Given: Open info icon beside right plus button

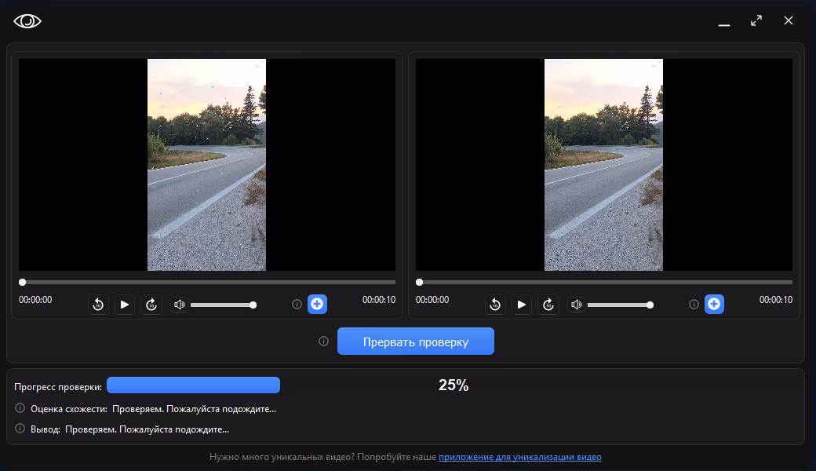Looking at the screenshot, I should (x=694, y=304).
